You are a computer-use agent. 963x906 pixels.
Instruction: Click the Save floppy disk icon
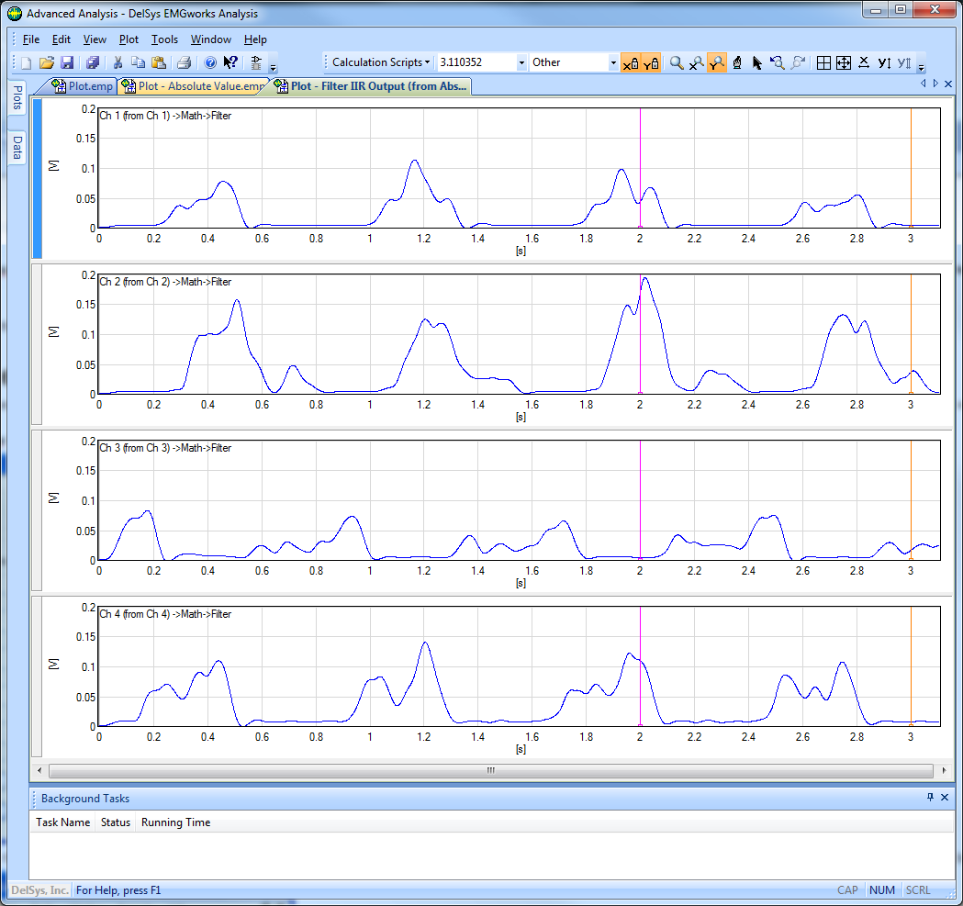[x=67, y=63]
